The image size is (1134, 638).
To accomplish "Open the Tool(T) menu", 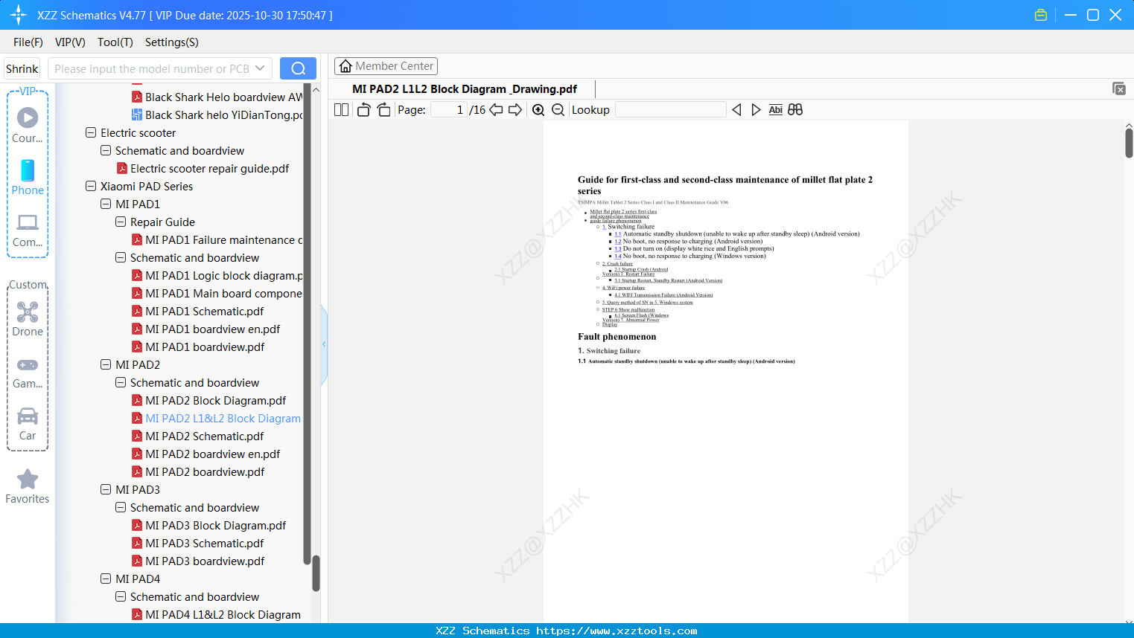I will (115, 42).
